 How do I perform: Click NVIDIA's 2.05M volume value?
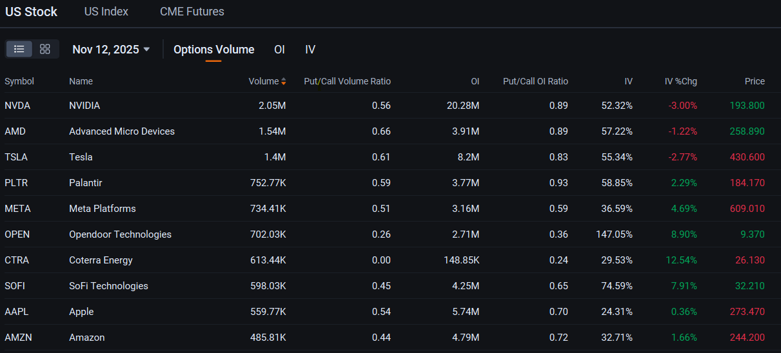[x=272, y=106]
